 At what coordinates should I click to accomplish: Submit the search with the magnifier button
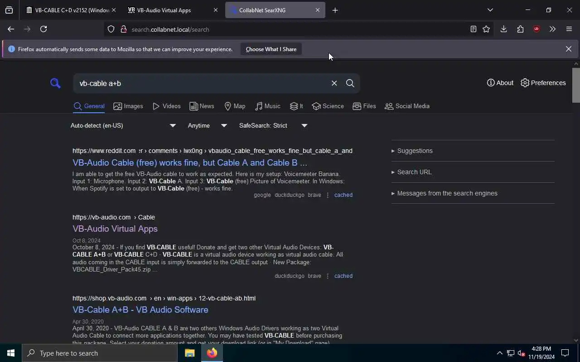click(x=350, y=83)
